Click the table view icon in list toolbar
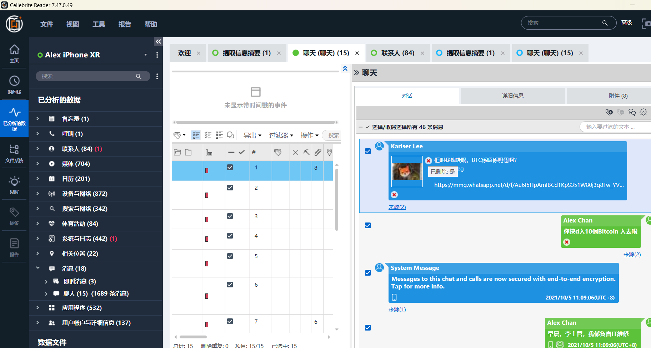 pyautogui.click(x=196, y=135)
